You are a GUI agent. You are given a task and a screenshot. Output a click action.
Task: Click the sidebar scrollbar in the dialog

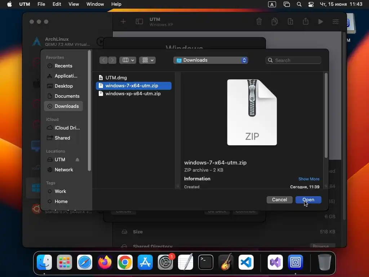[89, 110]
